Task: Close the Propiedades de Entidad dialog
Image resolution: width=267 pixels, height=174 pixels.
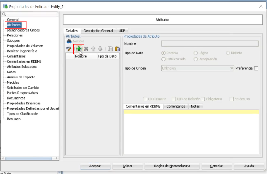Action: click(x=261, y=6)
